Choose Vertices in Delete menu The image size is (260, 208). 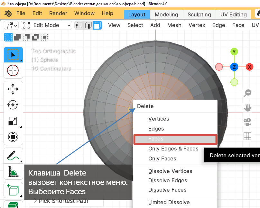click(175, 119)
